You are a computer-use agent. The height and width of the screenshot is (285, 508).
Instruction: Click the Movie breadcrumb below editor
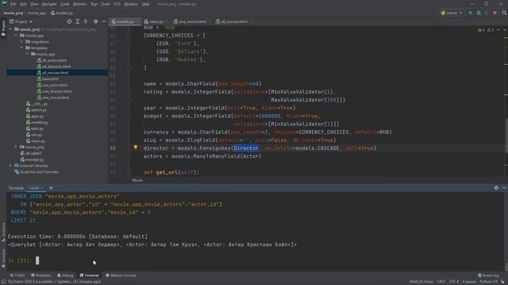[x=137, y=180]
